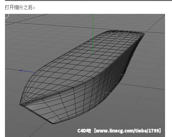Click the C4D吧 watermark label
The height and width of the screenshot is (137, 172).
point(84,131)
